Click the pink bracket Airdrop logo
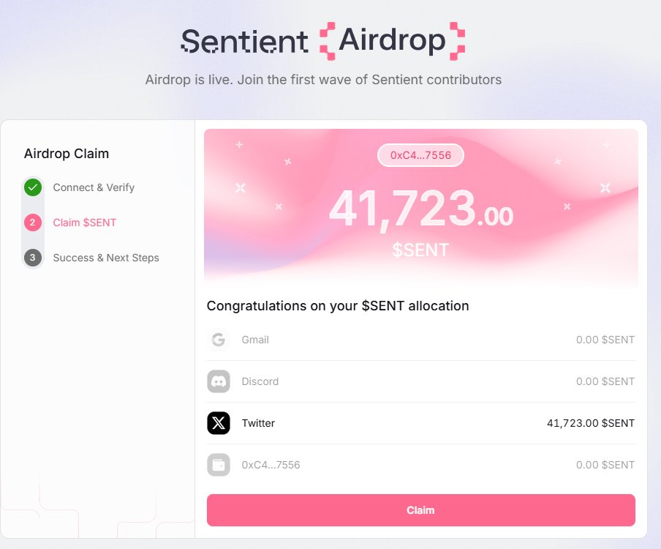The image size is (661, 549). 392,41
